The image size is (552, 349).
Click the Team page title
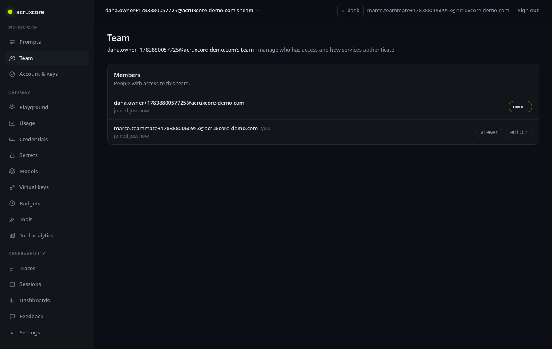tap(119, 38)
